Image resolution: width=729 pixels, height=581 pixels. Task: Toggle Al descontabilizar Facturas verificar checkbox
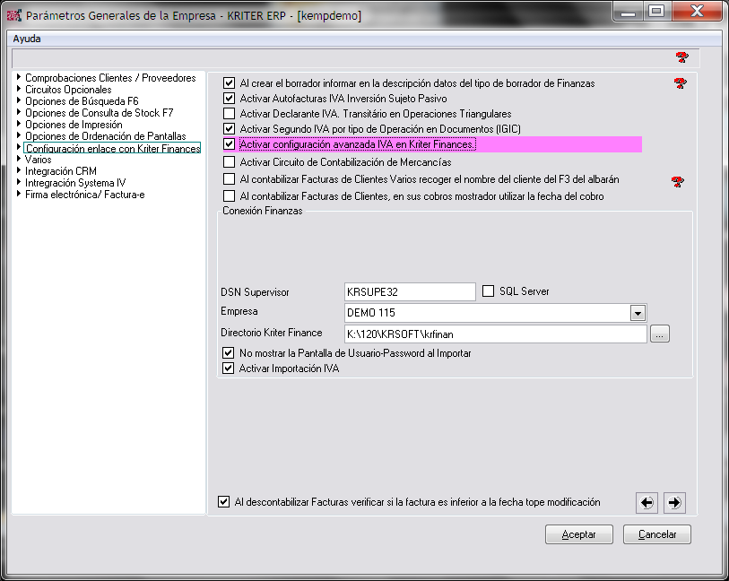223,502
